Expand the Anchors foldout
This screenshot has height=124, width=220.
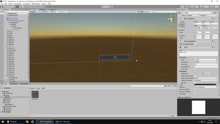coord(179,30)
